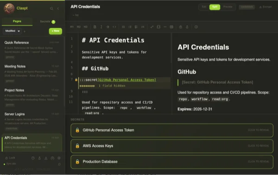The height and width of the screenshot is (175, 278).
Task: Click the Secrets tab count badge
Action: click(x=53, y=22)
